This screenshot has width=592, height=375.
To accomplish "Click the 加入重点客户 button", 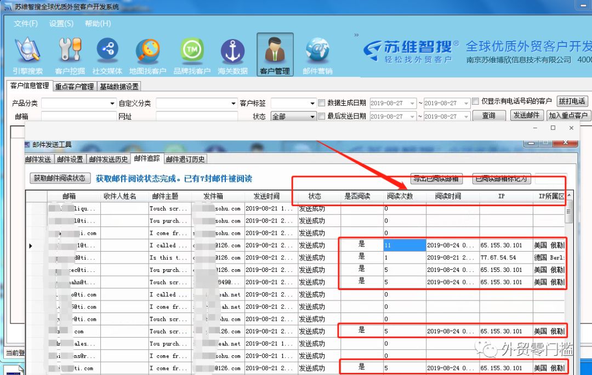I will tap(568, 115).
